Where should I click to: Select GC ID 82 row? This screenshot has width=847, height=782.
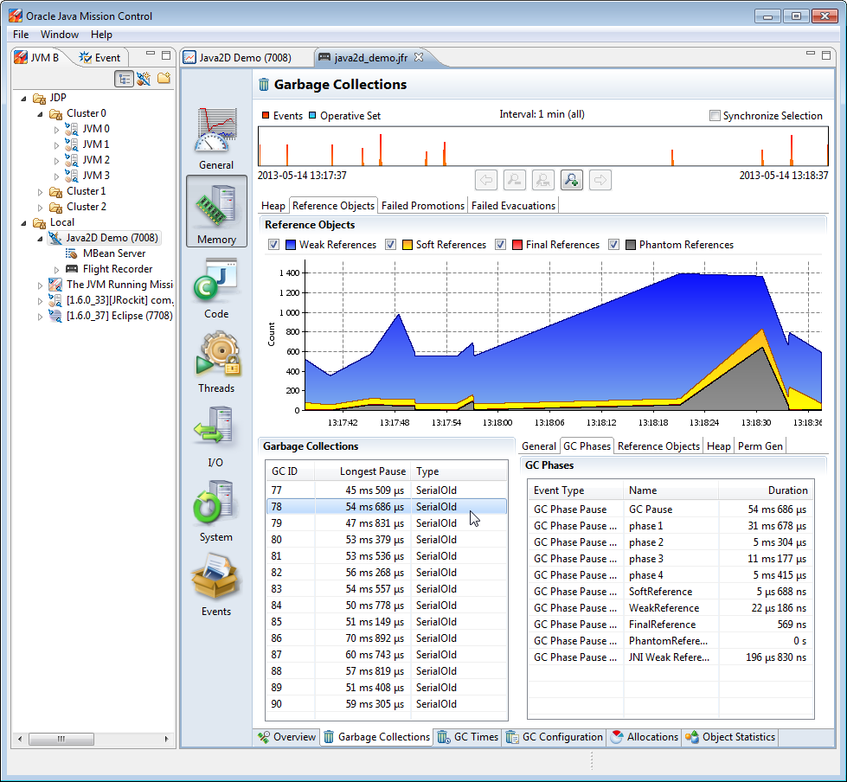pos(385,573)
